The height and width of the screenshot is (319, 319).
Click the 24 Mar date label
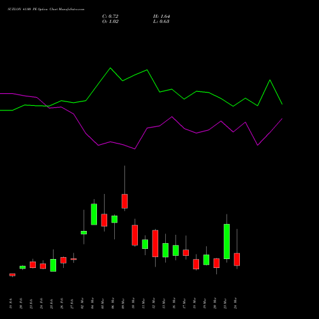(235, 303)
